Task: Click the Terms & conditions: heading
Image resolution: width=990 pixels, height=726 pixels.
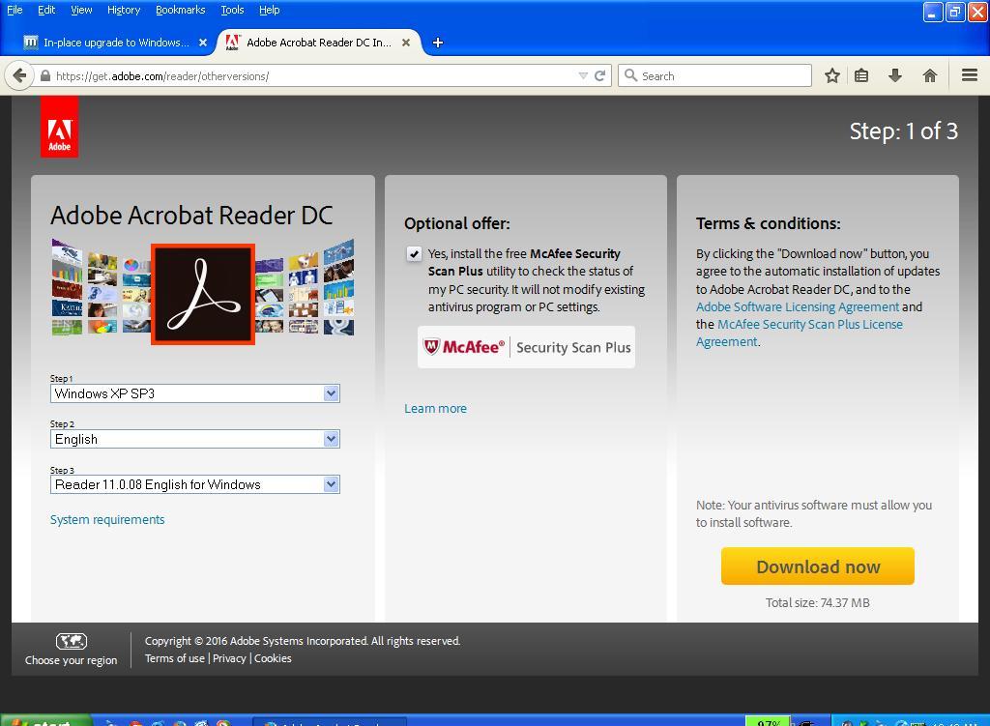Action: click(769, 223)
